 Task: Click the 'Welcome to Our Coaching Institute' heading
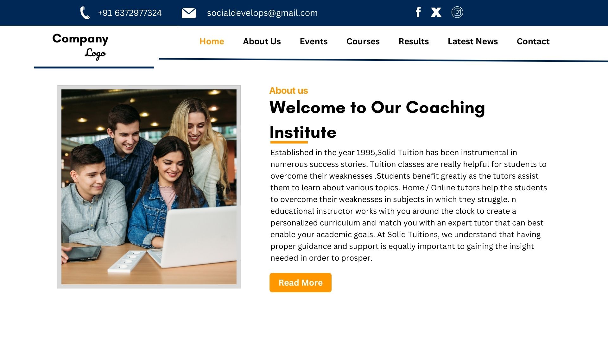click(x=377, y=120)
